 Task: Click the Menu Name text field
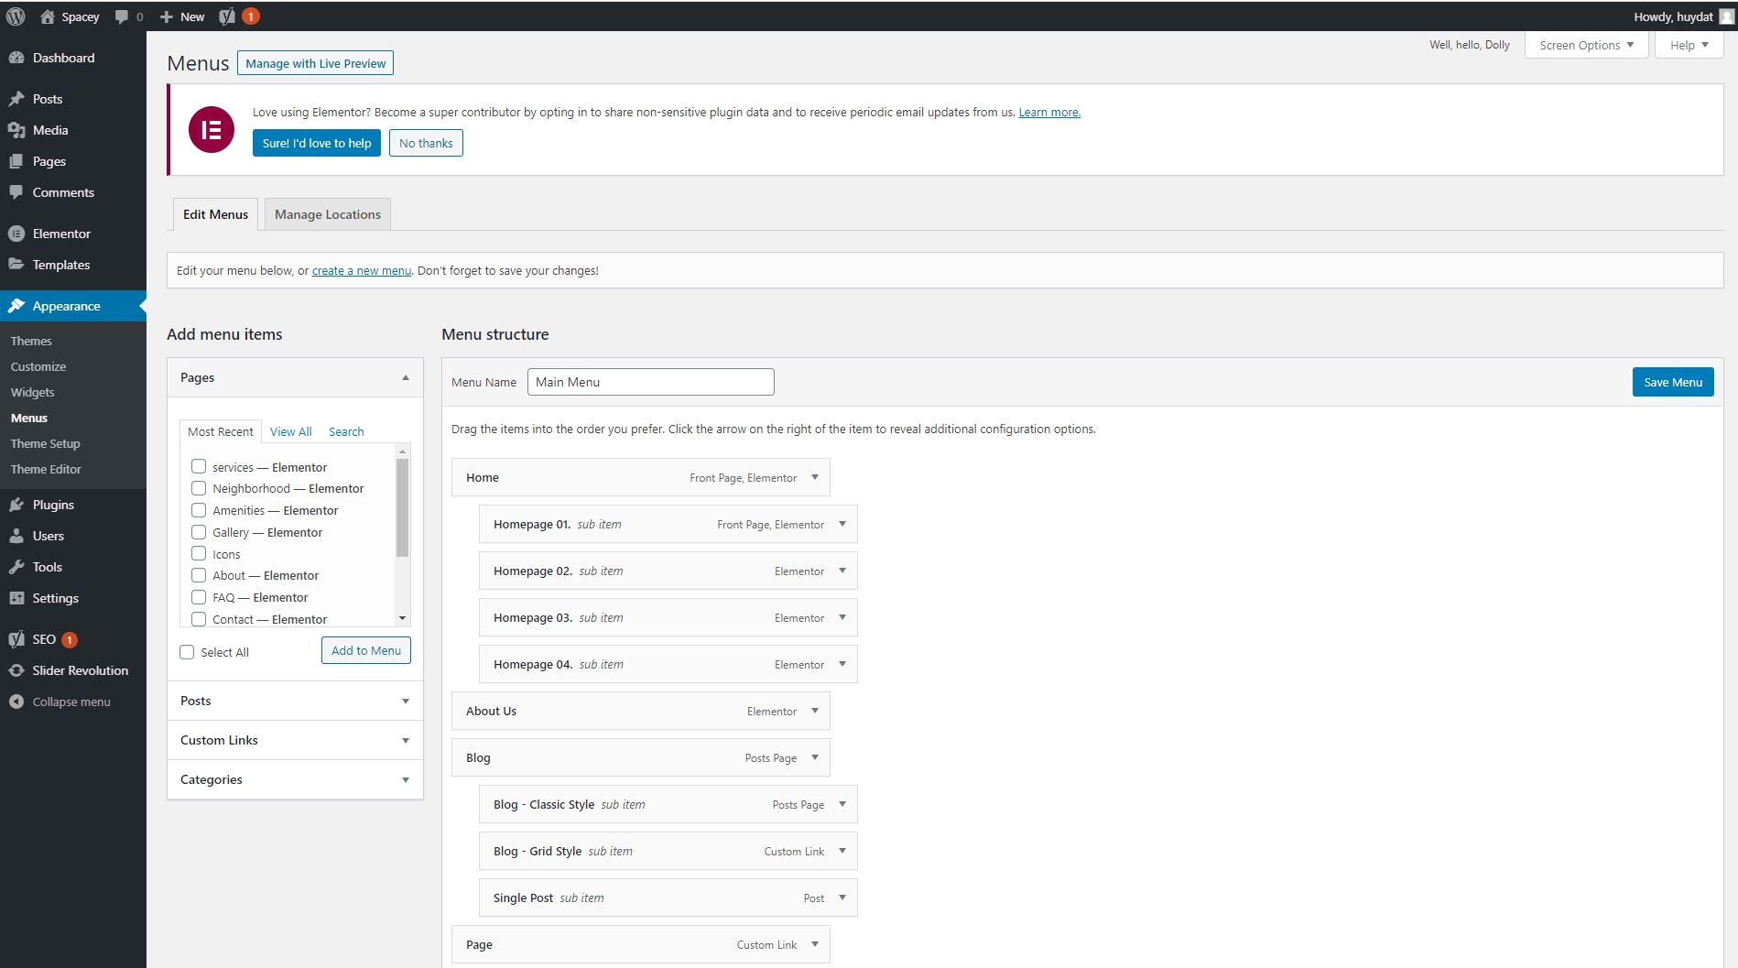coord(650,382)
